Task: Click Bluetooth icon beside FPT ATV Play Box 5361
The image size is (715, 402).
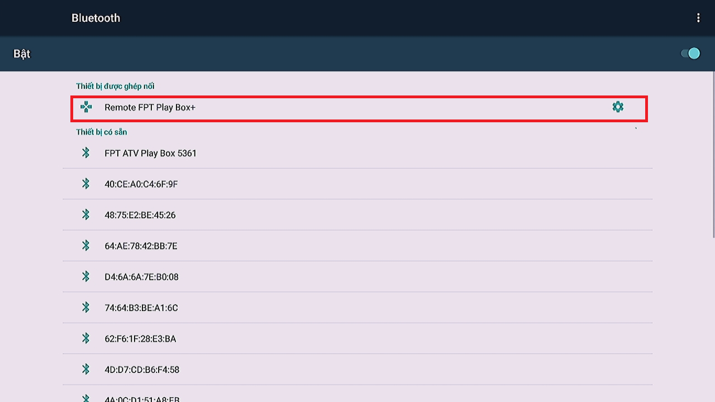Action: (86, 153)
